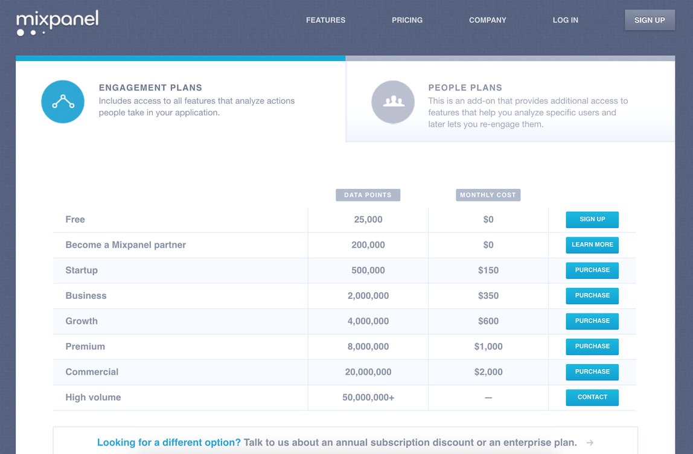Screen dimensions: 693x454
Task: Open the Pricing menu item
Action: coord(407,20)
